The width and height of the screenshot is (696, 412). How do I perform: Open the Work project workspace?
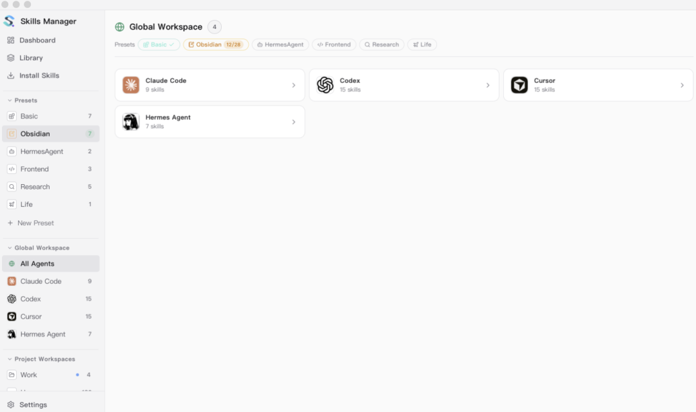click(x=51, y=375)
